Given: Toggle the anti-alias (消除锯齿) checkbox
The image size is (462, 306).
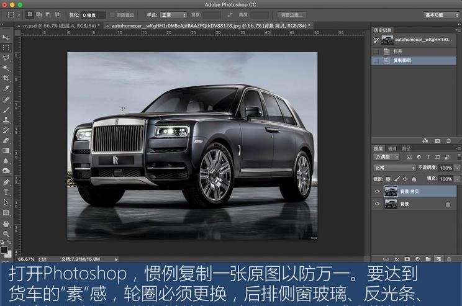Looking at the screenshot, I should pos(112,15).
